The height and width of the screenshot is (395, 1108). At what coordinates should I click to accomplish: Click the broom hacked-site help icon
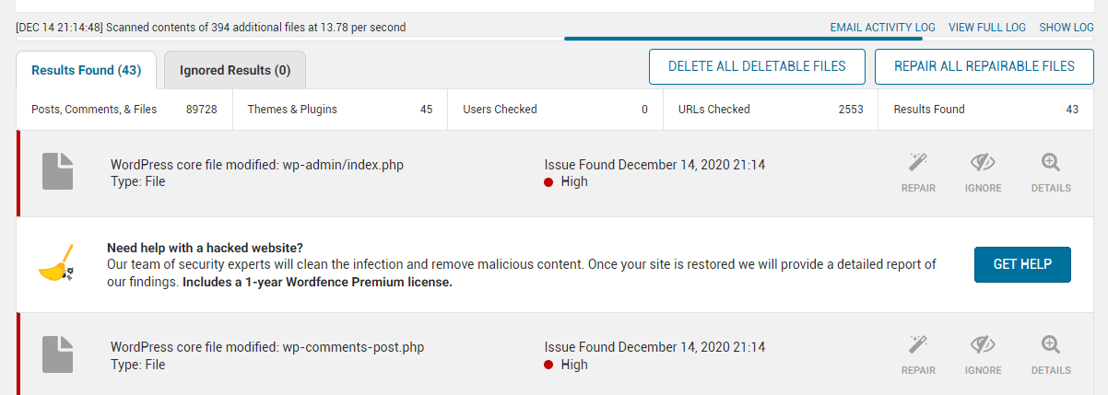[x=57, y=265]
